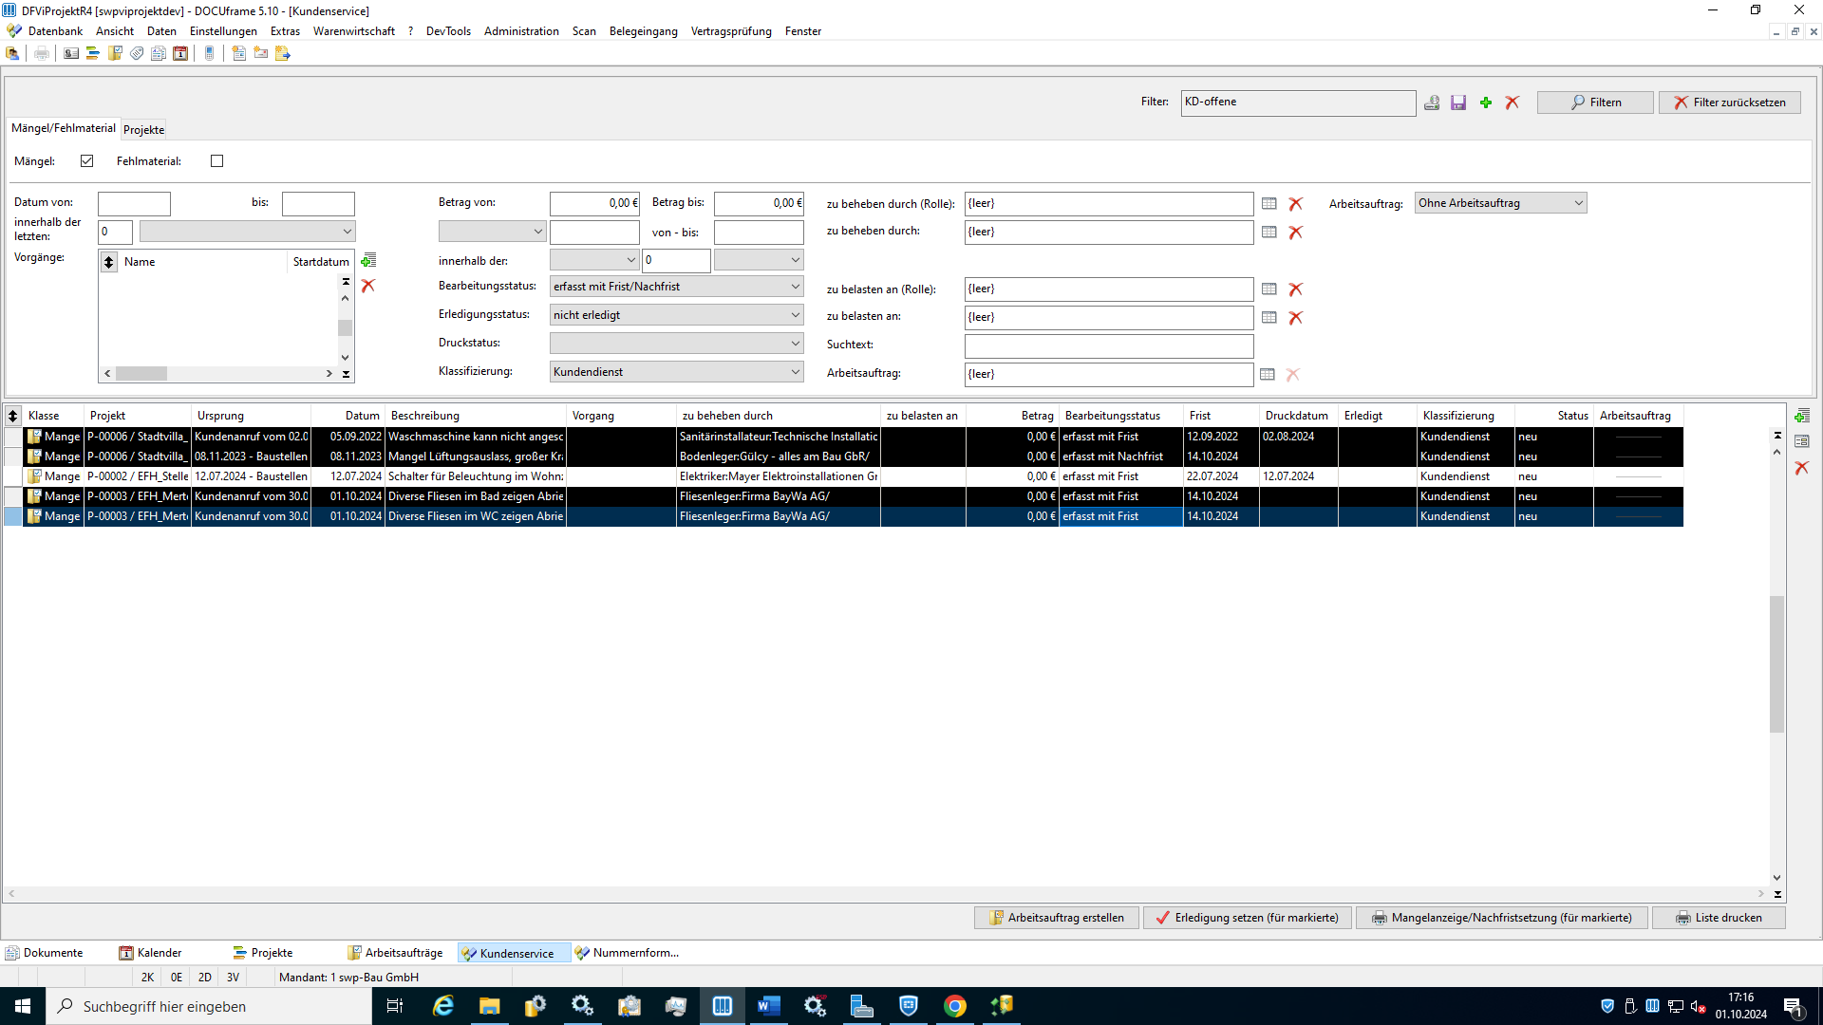Open selection table for zu beheben durch
This screenshot has height=1025, width=1823.
pyautogui.click(x=1269, y=233)
